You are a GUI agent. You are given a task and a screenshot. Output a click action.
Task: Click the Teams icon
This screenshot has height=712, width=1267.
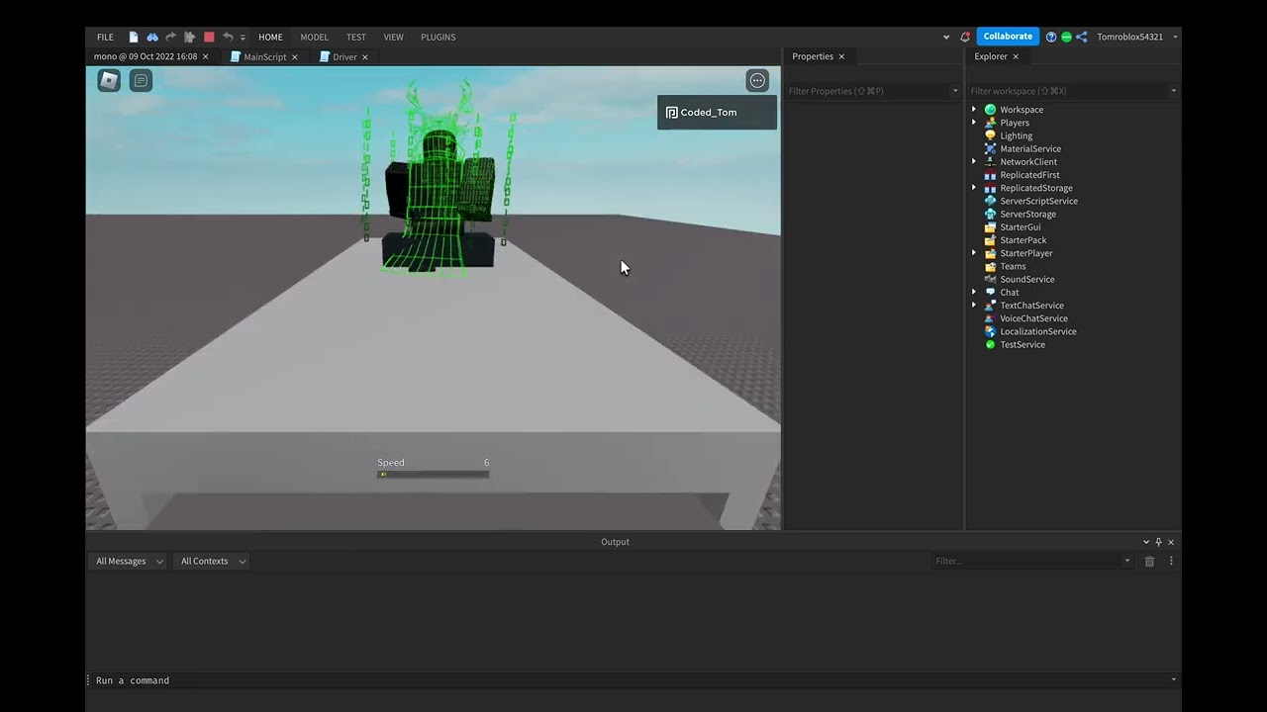[x=990, y=266]
